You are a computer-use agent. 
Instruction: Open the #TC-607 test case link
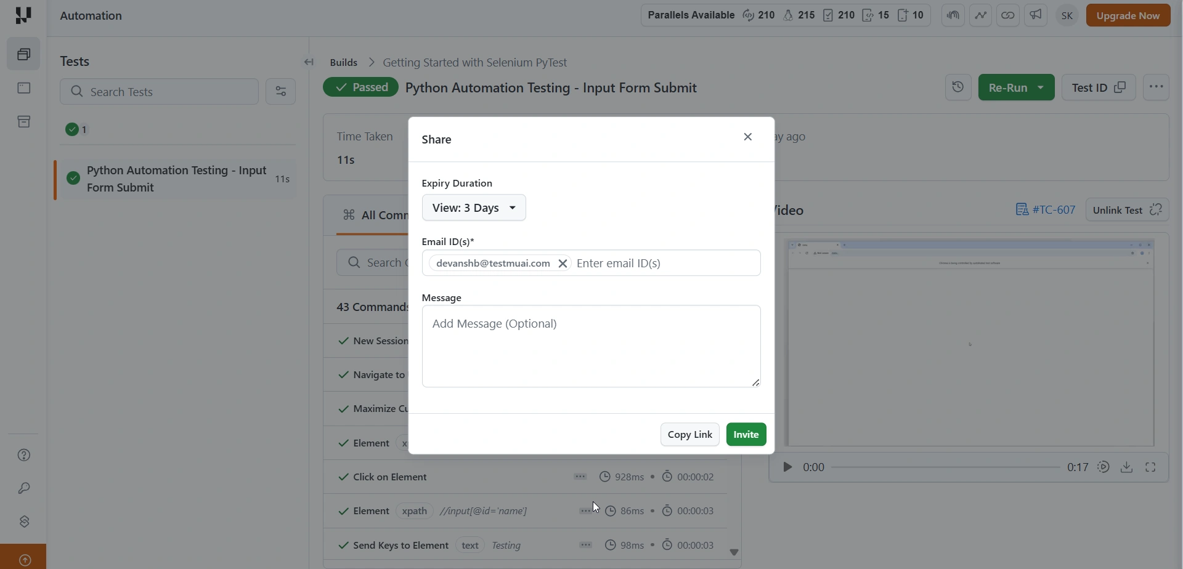(1046, 210)
